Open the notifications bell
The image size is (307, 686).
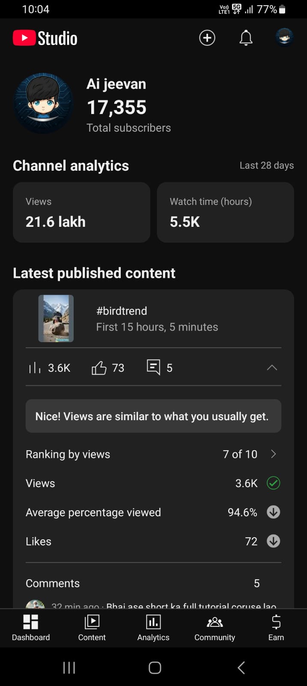pyautogui.click(x=246, y=38)
